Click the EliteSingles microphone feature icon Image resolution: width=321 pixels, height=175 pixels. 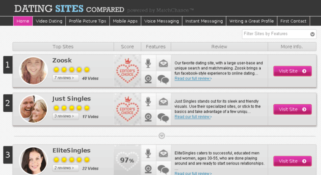pos(148,153)
